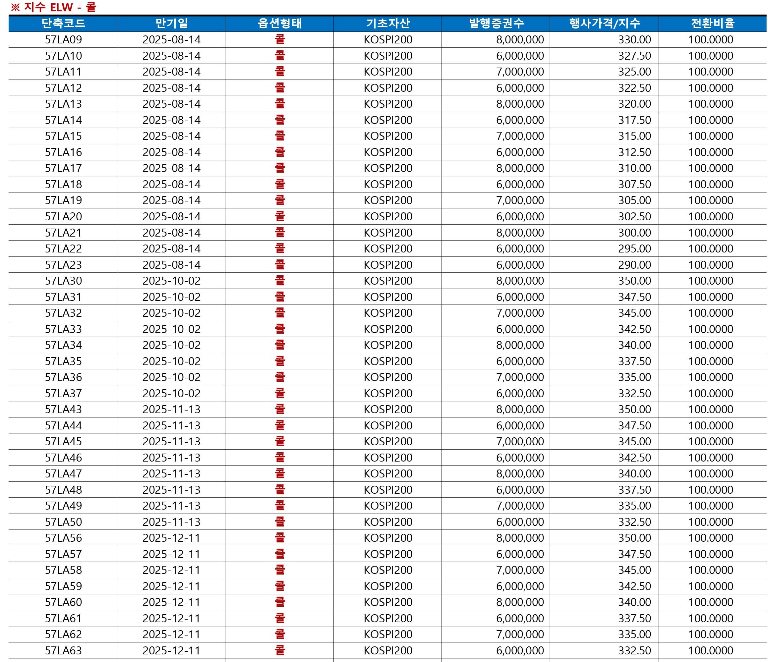The height and width of the screenshot is (662, 768).
Task: Select code cell 57LA10
Action: 63,56
